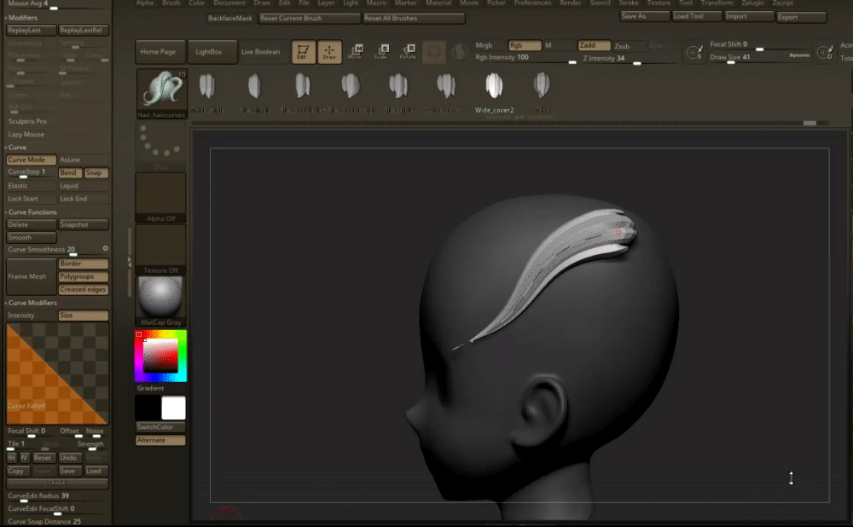
Task: Click the Frame Mesh button
Action: (x=31, y=277)
